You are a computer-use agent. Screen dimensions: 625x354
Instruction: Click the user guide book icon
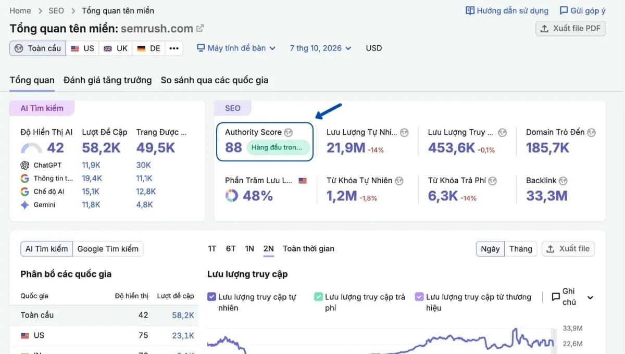pos(470,10)
